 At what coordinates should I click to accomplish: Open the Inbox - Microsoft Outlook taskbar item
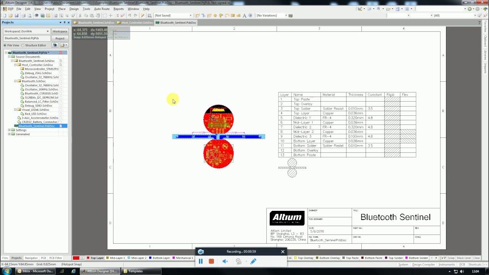tap(35, 271)
